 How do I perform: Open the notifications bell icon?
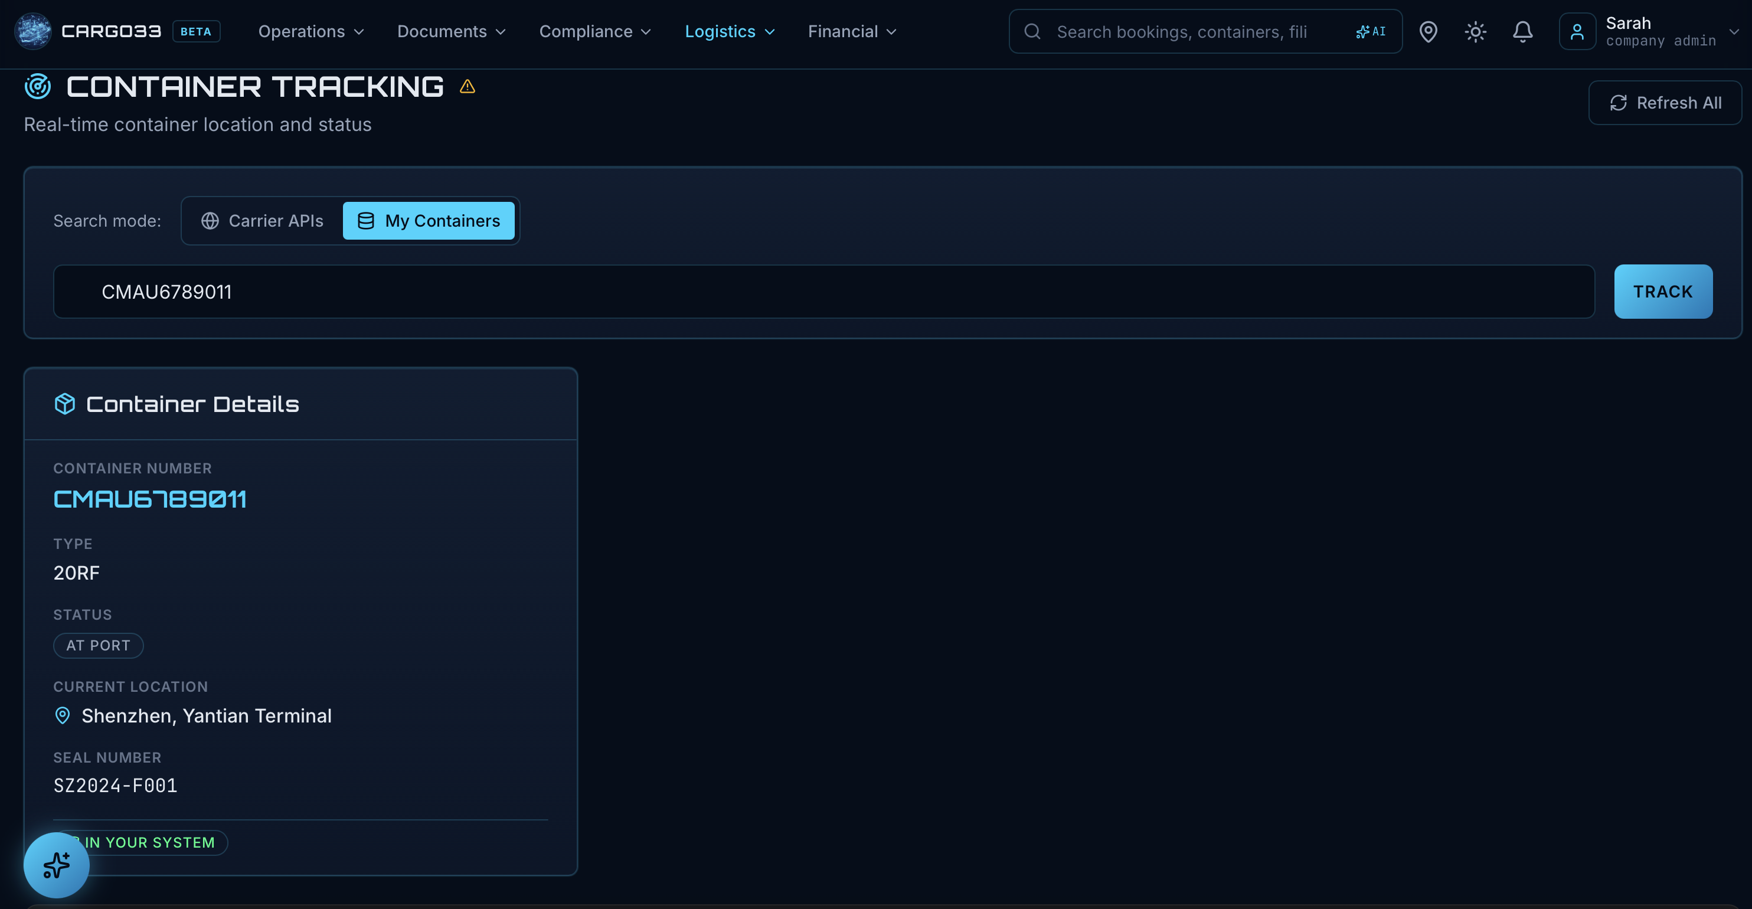click(1522, 31)
